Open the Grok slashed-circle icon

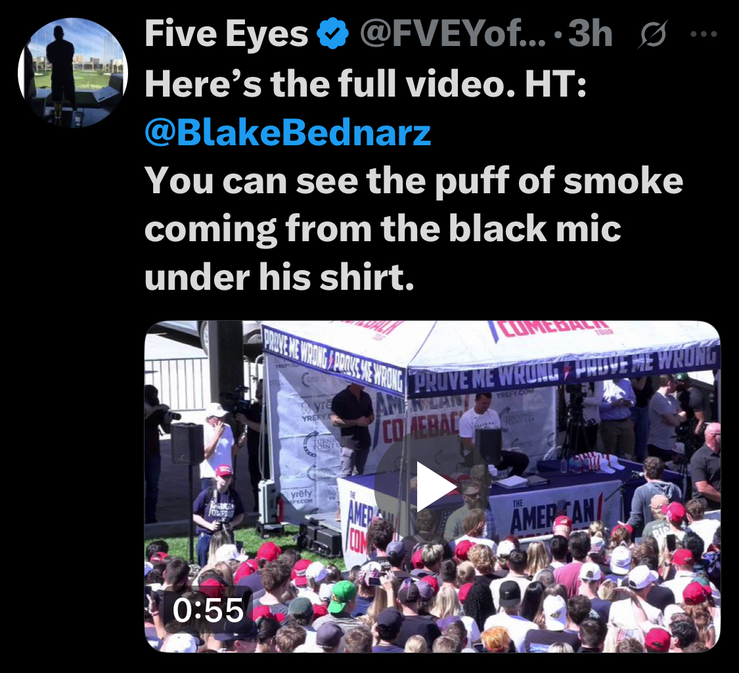[653, 34]
